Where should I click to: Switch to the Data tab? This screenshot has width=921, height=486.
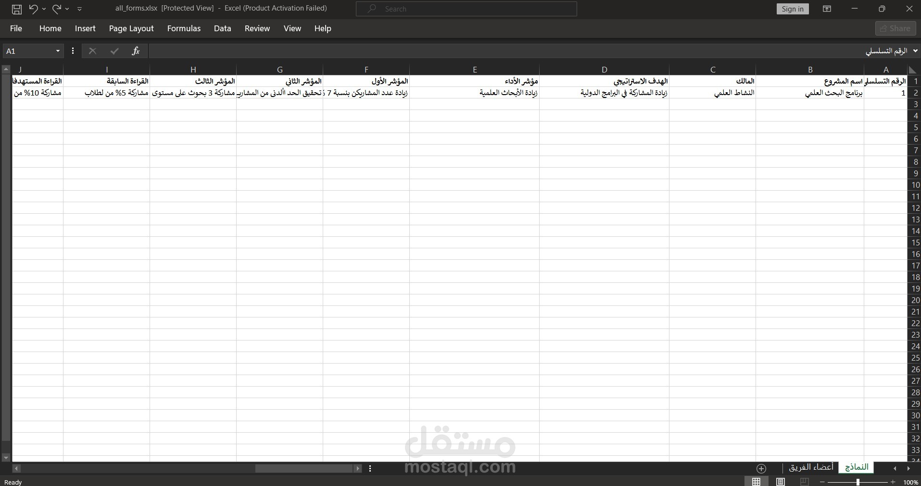click(222, 28)
